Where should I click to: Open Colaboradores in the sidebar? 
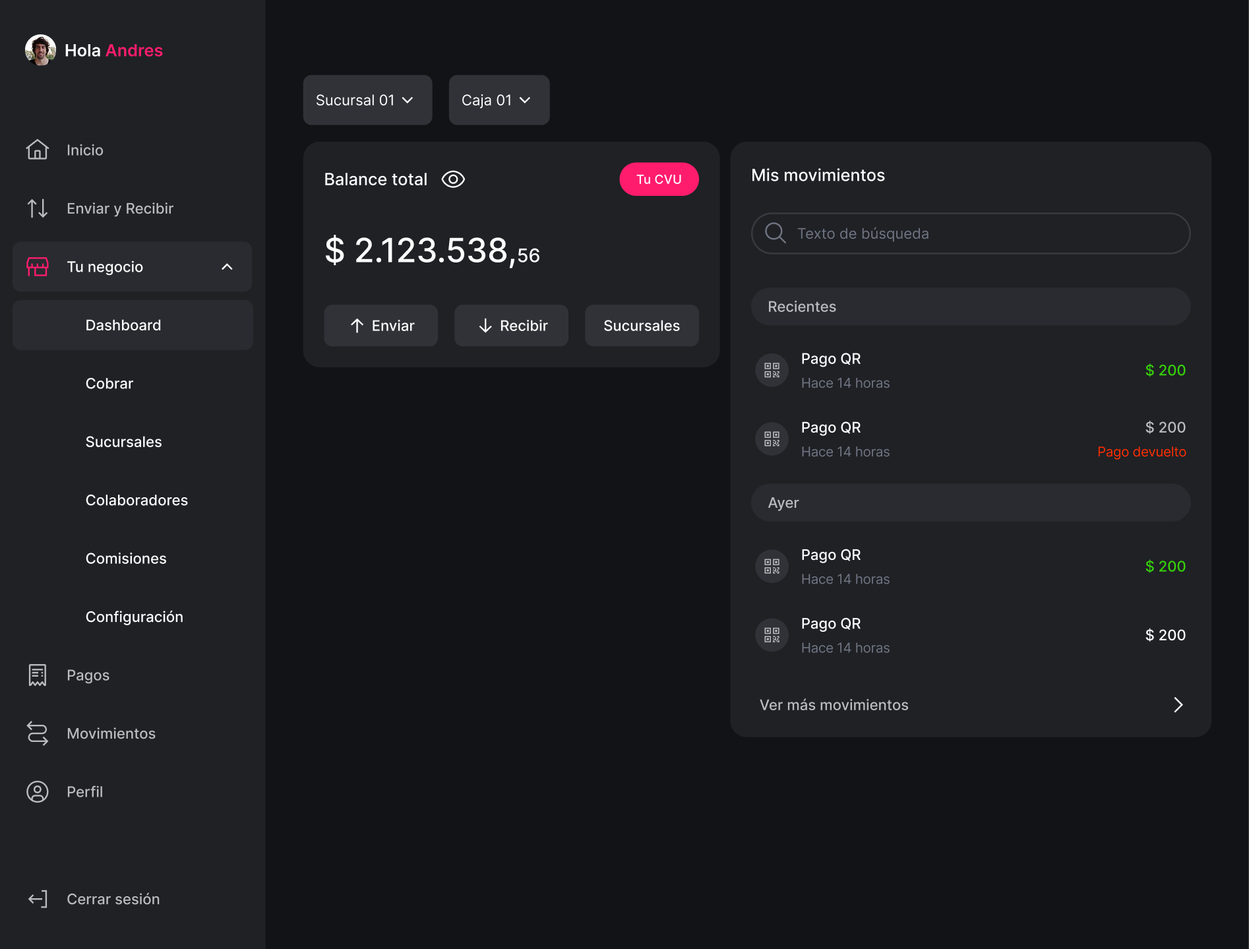point(137,500)
